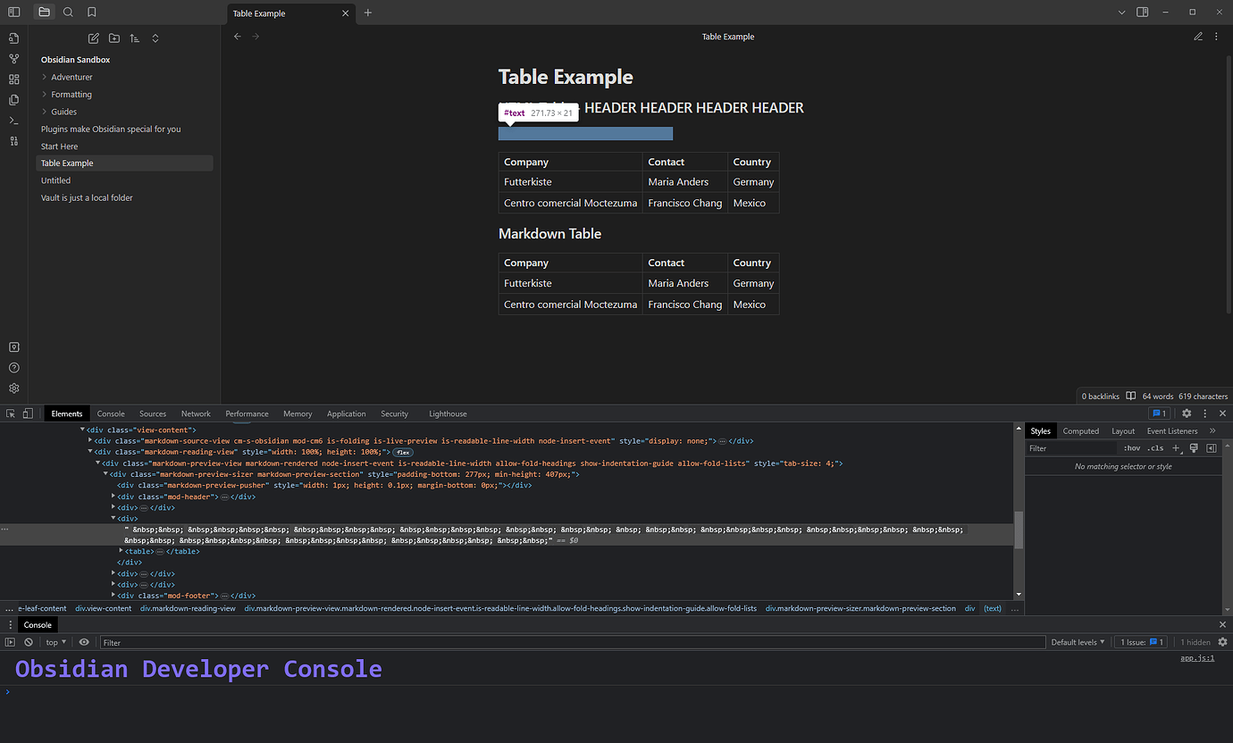Image resolution: width=1233 pixels, height=743 pixels.
Task: Toggle the right sidebar open
Action: click(1142, 12)
